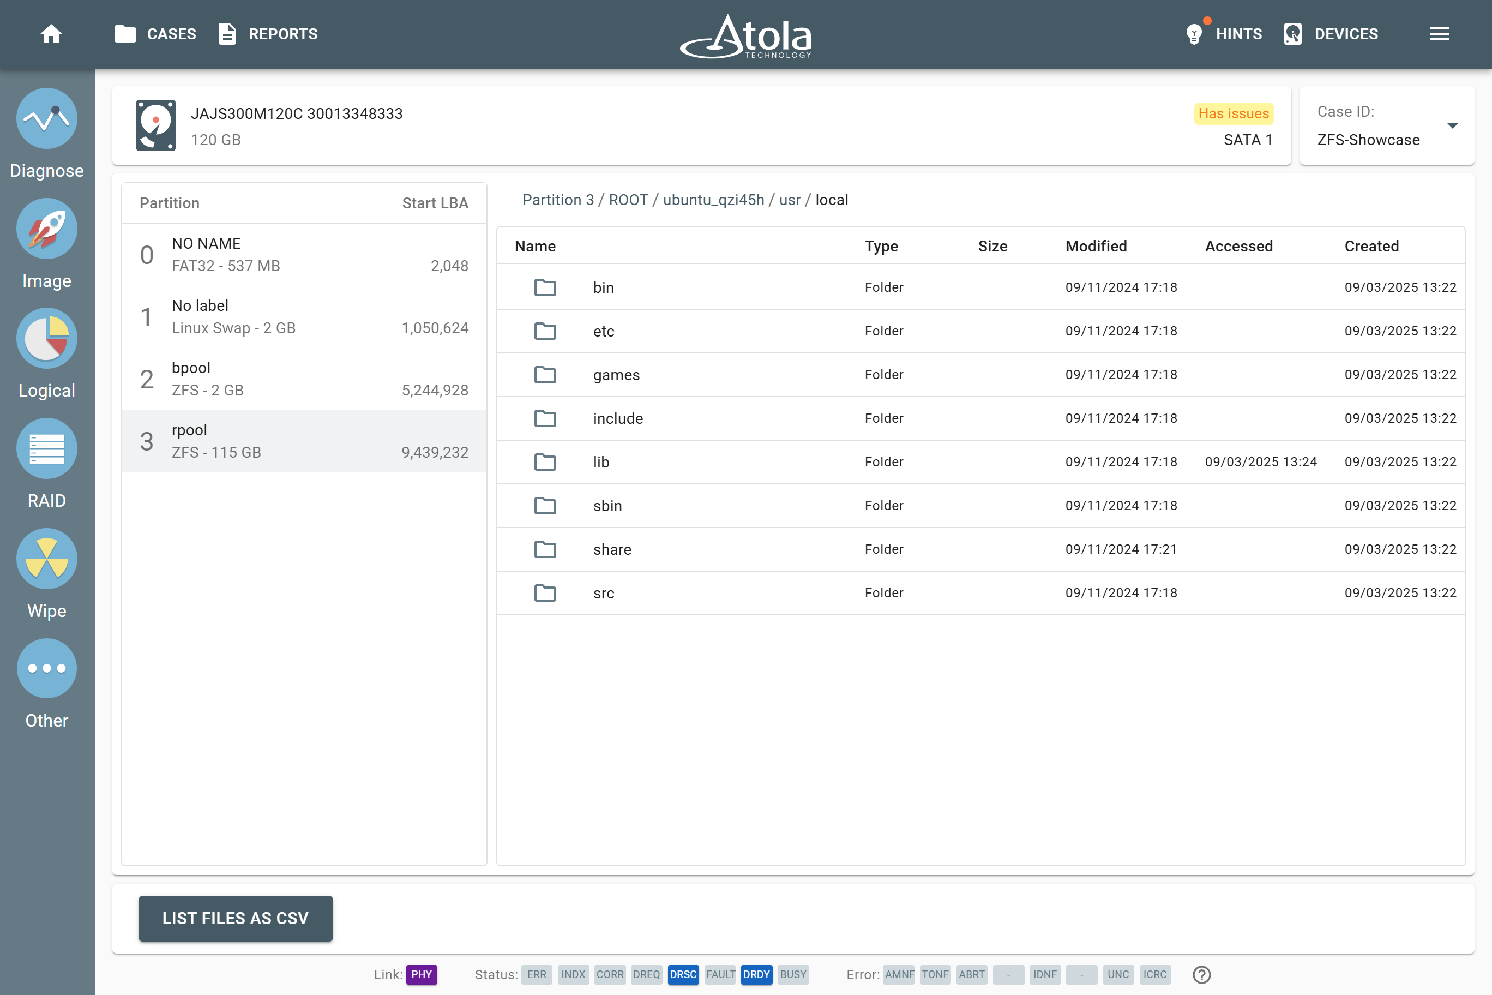Click the hard drive device icon
The height and width of the screenshot is (995, 1492).
[155, 125]
